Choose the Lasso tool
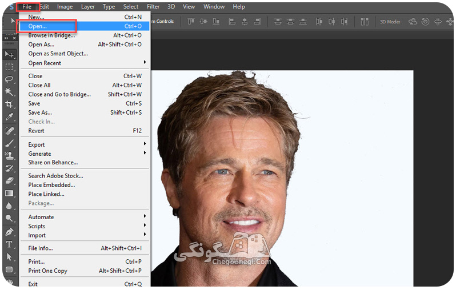The width and height of the screenshot is (456, 290). pyautogui.click(x=9, y=79)
